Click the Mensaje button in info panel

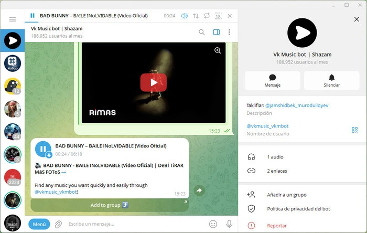coord(273,81)
